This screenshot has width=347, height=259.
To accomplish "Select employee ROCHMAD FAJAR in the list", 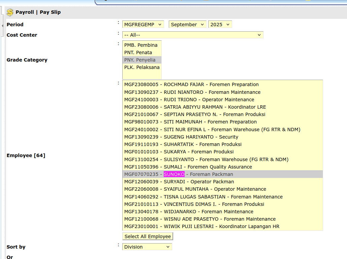I will pyautogui.click(x=191, y=84).
